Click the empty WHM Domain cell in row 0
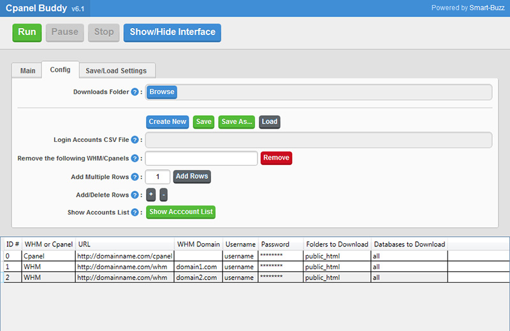This screenshot has height=331, width=510. (x=198, y=256)
